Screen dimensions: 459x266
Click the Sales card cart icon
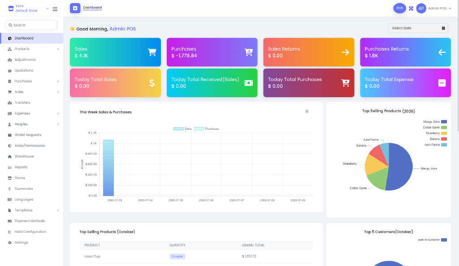[152, 52]
